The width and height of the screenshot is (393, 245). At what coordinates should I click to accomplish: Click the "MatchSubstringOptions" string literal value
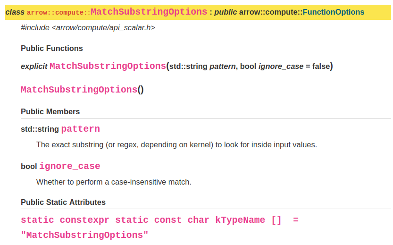[x=84, y=235]
